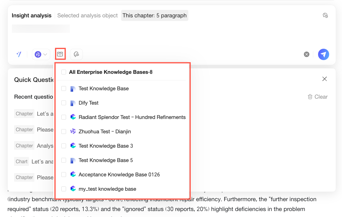Close the Quick Questions panel
Screen dimensions: 342x217
click(325, 79)
